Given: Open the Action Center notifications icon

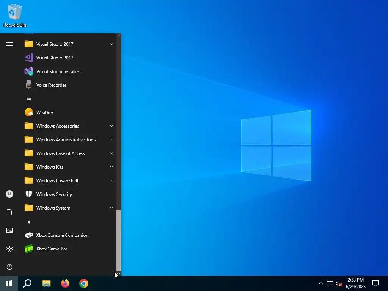Looking at the screenshot, I should click(375, 283).
